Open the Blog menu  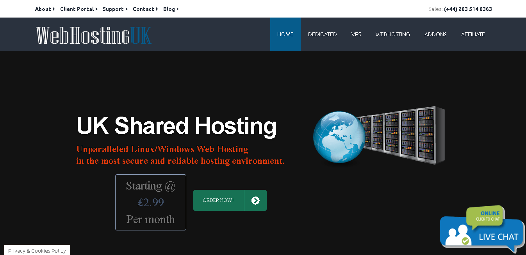169,9
